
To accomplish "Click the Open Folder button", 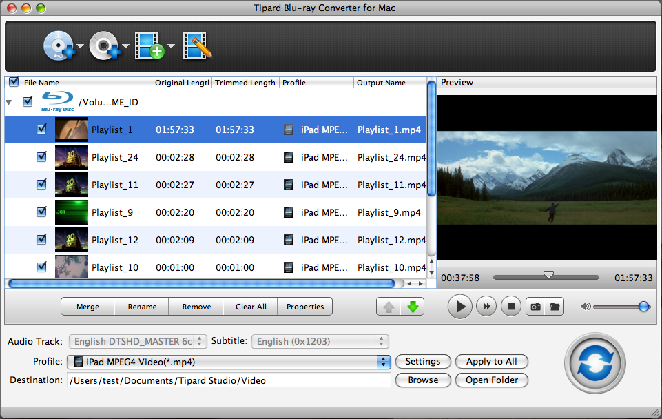I will [492, 380].
